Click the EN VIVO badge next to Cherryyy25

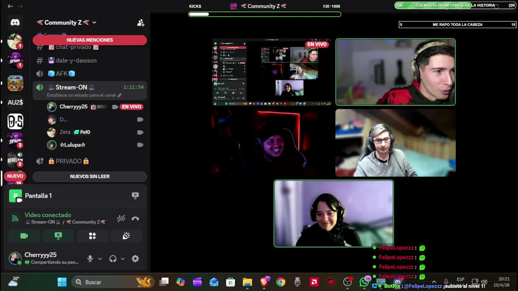132,107
